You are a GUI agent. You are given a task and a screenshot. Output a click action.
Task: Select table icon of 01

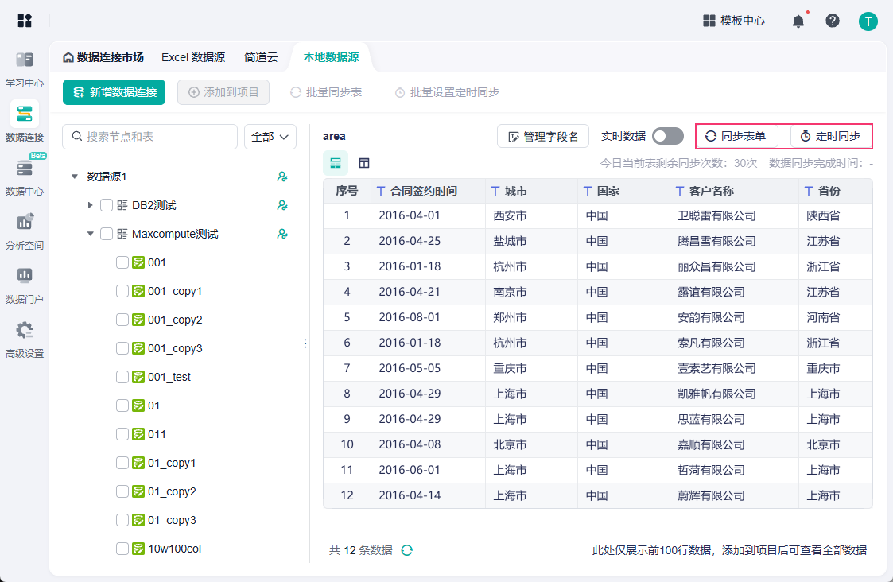click(x=138, y=405)
